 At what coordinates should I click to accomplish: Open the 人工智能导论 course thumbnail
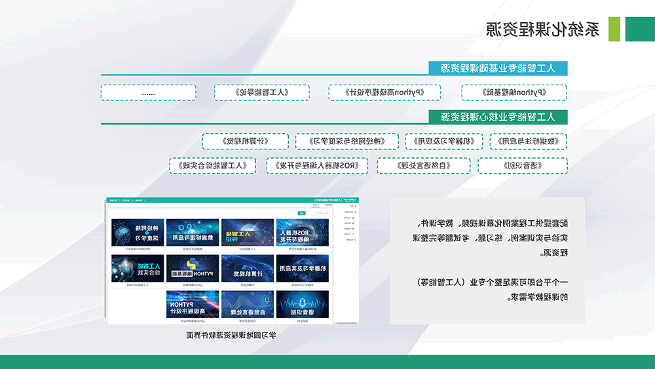(248, 233)
